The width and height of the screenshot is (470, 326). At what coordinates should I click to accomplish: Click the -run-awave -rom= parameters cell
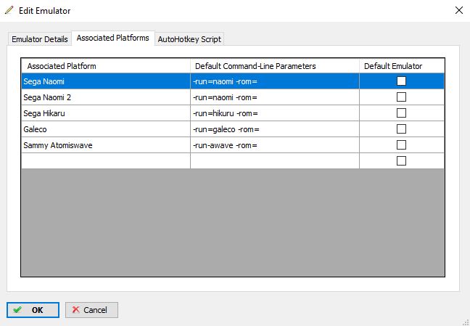275,145
